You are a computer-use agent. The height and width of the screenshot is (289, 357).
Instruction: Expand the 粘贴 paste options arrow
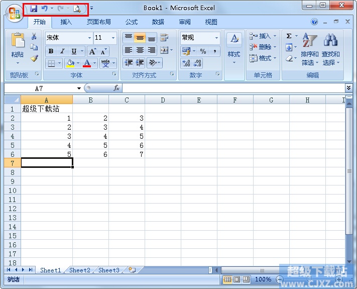click(x=18, y=63)
